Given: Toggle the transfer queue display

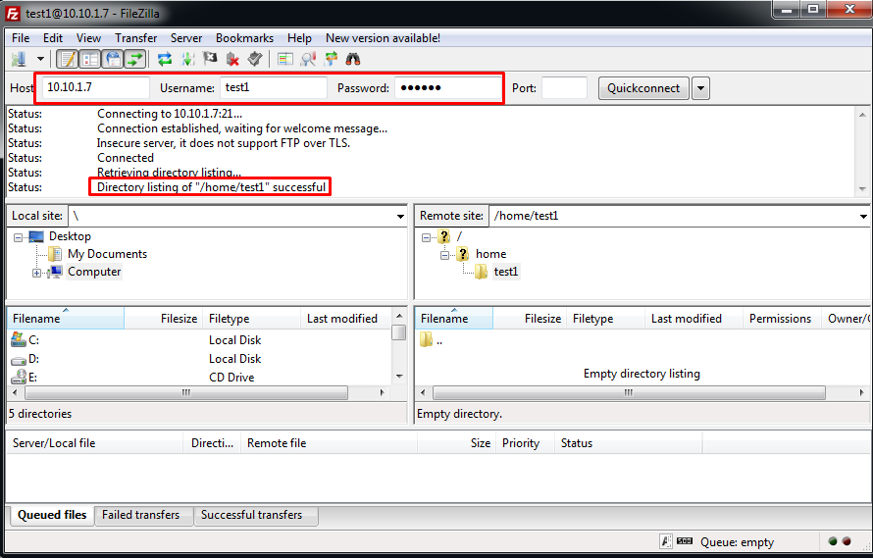Looking at the screenshot, I should (135, 59).
